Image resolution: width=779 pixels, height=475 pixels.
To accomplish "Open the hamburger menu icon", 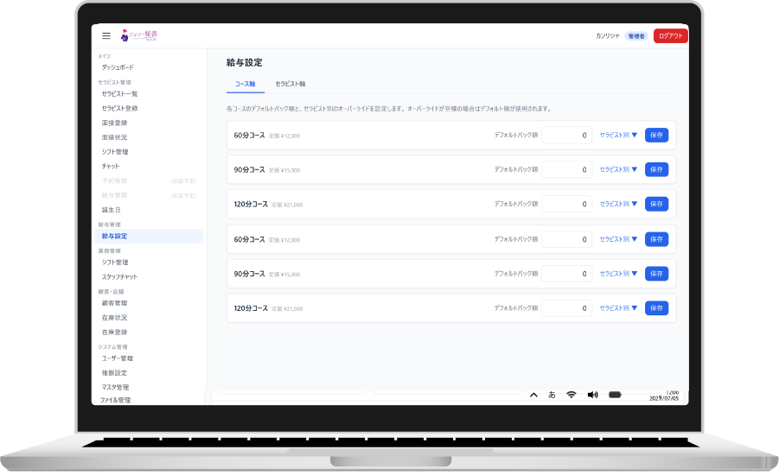I will click(106, 35).
